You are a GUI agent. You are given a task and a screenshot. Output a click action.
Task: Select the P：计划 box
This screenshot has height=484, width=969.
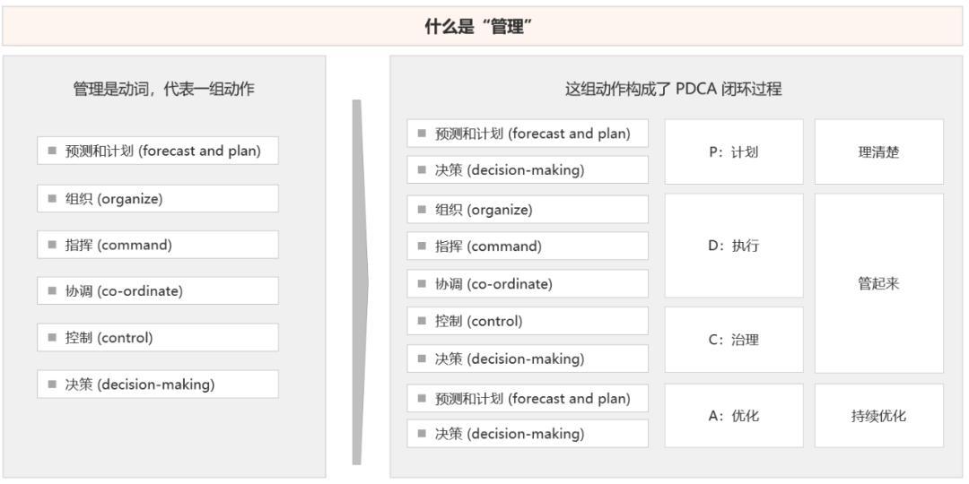tap(733, 152)
